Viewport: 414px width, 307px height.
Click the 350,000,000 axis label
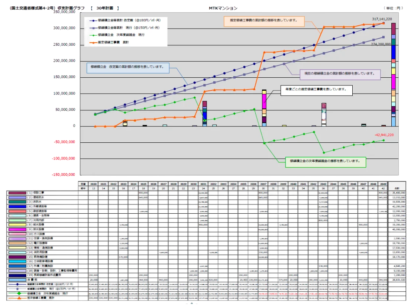pos(64,12)
